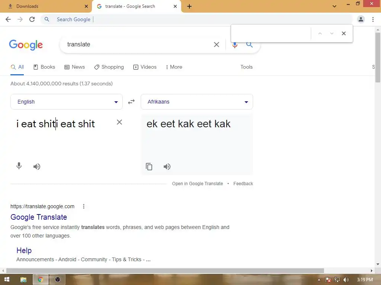Screen dimensions: 381x285
Task: Expand the More search categories menu
Action: 174,67
